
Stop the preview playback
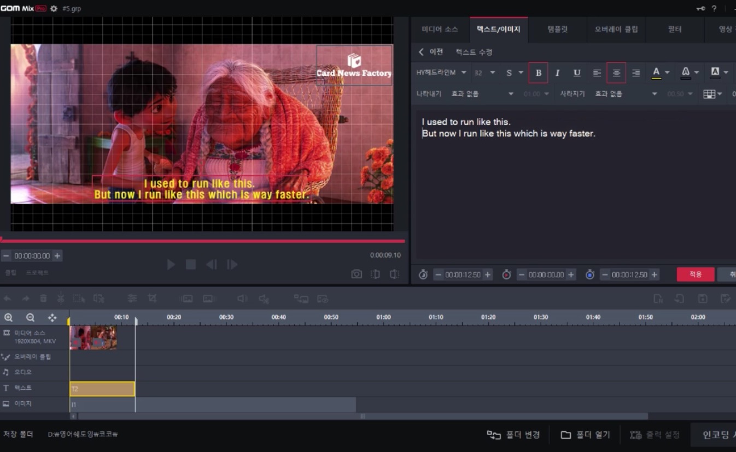(x=191, y=264)
